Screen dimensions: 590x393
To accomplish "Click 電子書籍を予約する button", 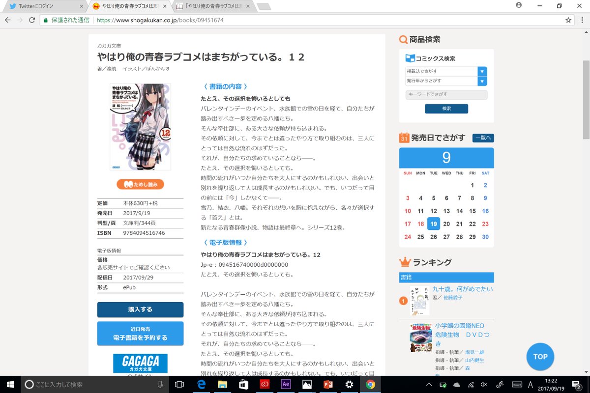I will pos(140,334).
